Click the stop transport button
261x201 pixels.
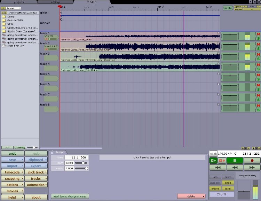click(x=235, y=161)
